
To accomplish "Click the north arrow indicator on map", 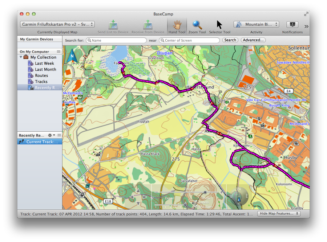I will point(72,56).
